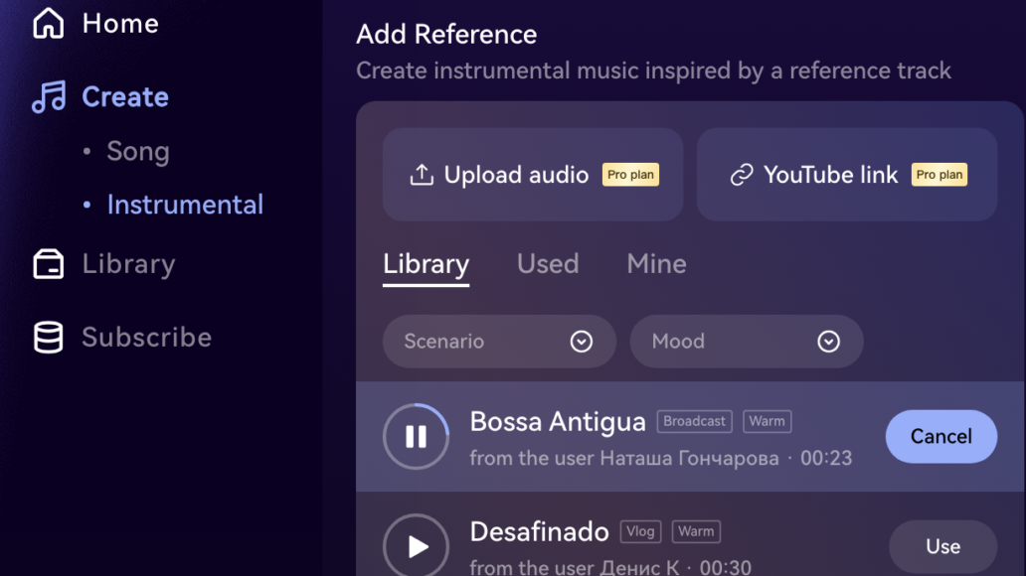Switch to the Used tab

(x=548, y=264)
